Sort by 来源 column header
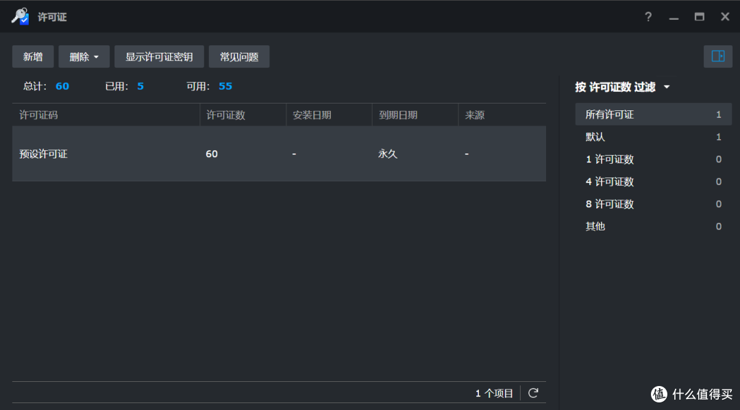This screenshot has width=740, height=410. click(x=503, y=114)
